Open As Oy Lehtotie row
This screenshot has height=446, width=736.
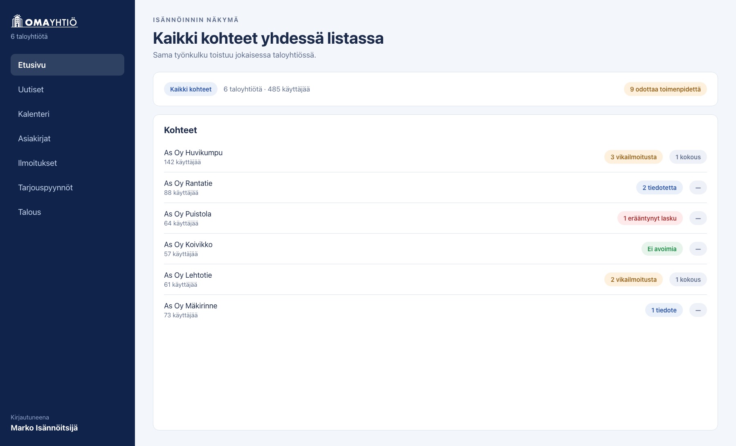pos(435,279)
